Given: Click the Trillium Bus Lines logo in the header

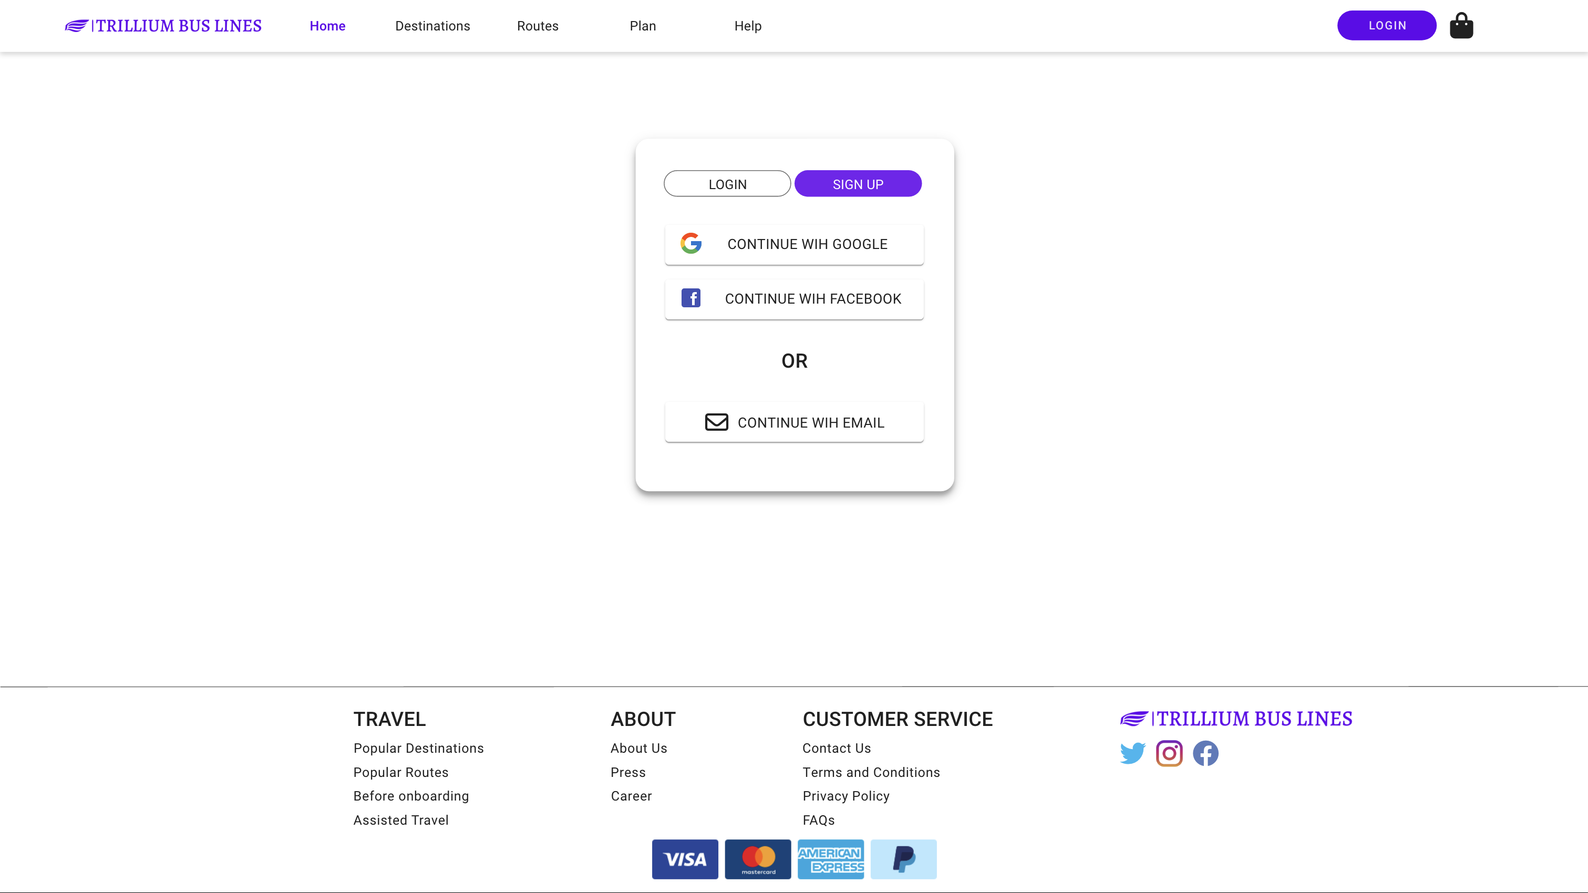Looking at the screenshot, I should point(163,25).
